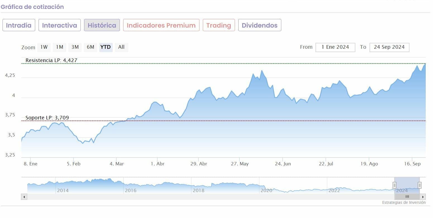The image size is (433, 218).
Task: Click the navigator scrollbar thumb
Action: point(407,197)
